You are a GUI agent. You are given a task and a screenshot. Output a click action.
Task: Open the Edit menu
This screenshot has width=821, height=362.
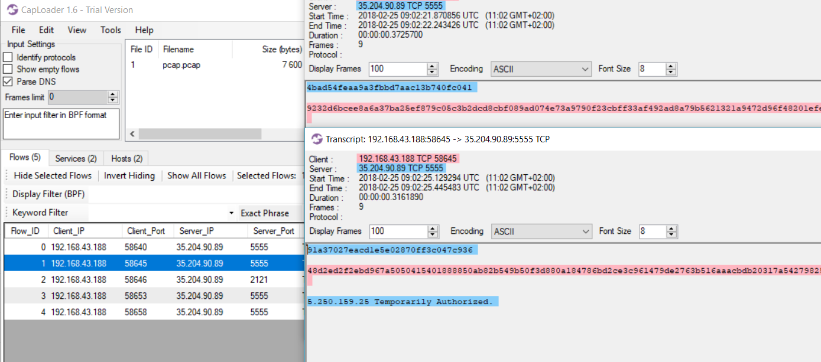tap(46, 30)
